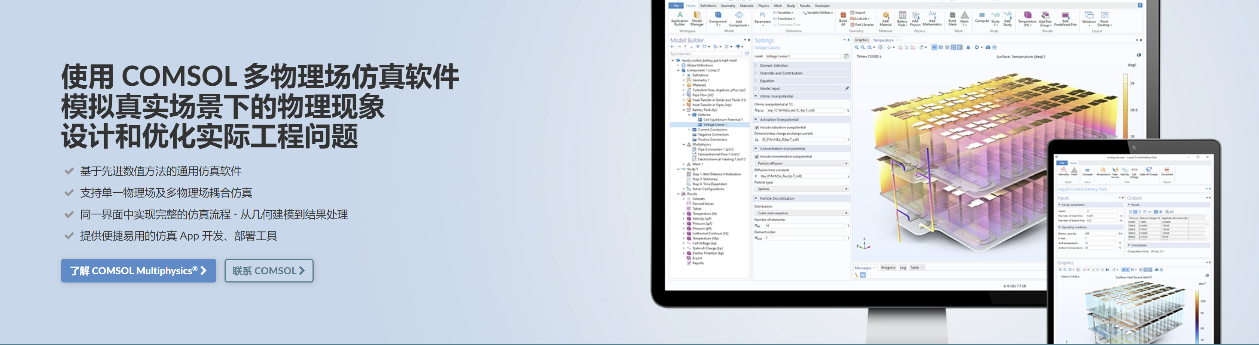1259x345 pixels.
Task: Click the 联系 COMSOL button
Action: [269, 270]
